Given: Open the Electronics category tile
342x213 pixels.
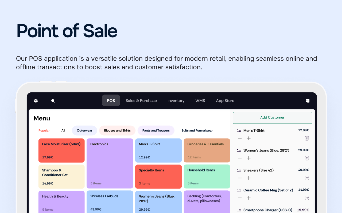Looking at the screenshot, I should click(110, 163).
